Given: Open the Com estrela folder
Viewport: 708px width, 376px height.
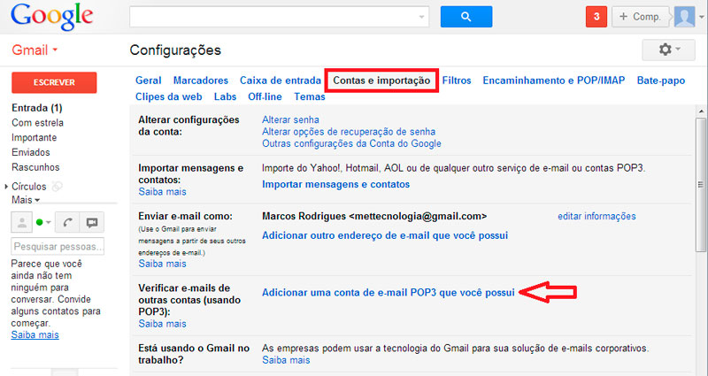Looking at the screenshot, I should point(37,123).
